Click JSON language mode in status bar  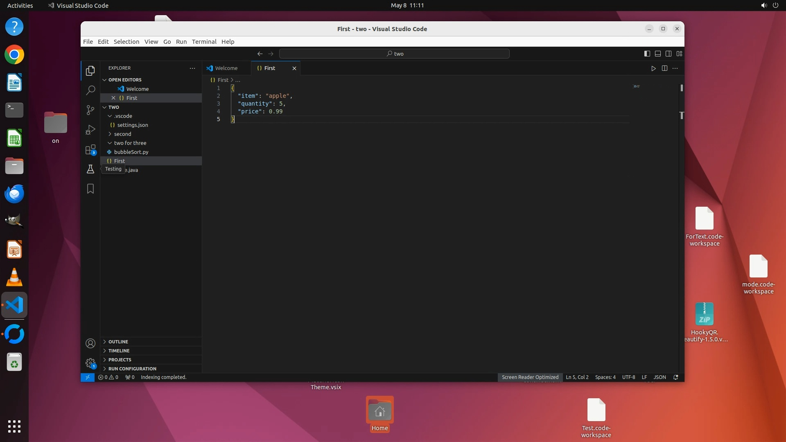tap(660, 377)
